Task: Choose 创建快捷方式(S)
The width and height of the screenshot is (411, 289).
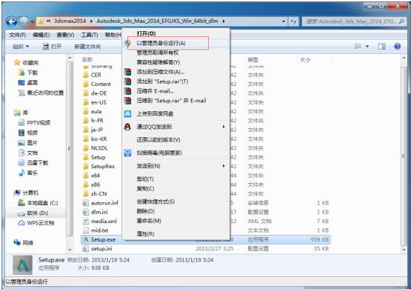Action: [176, 202]
